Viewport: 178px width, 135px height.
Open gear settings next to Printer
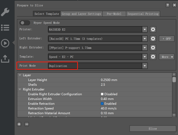[x=153, y=30]
